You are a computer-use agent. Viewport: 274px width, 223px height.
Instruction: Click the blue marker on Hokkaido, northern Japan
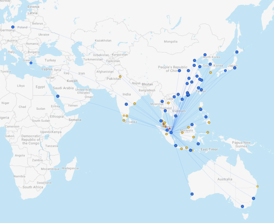coord(237,52)
